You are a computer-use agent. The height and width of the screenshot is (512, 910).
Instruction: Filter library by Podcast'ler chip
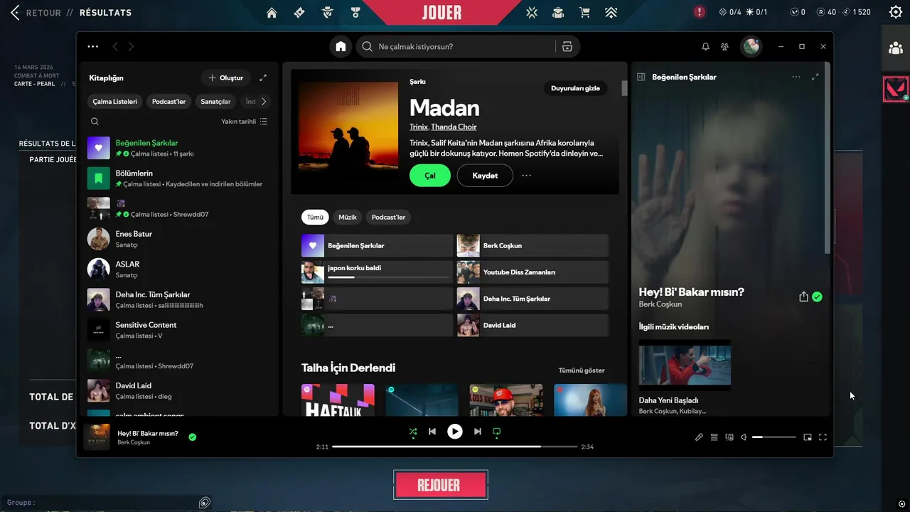coord(169,102)
